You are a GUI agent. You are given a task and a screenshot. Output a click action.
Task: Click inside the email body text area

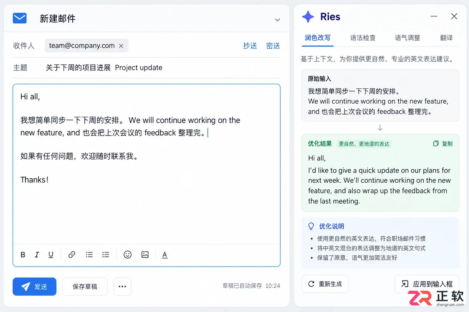[x=147, y=164]
